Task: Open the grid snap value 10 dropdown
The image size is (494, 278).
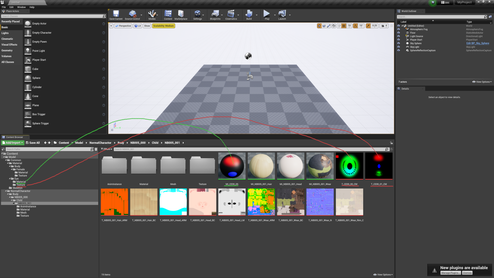Action: (x=349, y=26)
